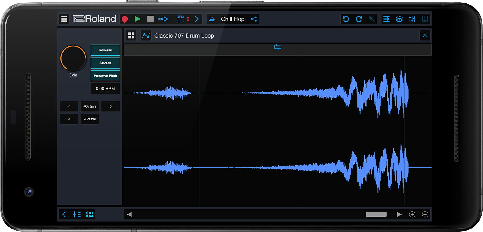Toggle the loop icon above the waveform
This screenshot has height=232, width=483.
pyautogui.click(x=277, y=47)
